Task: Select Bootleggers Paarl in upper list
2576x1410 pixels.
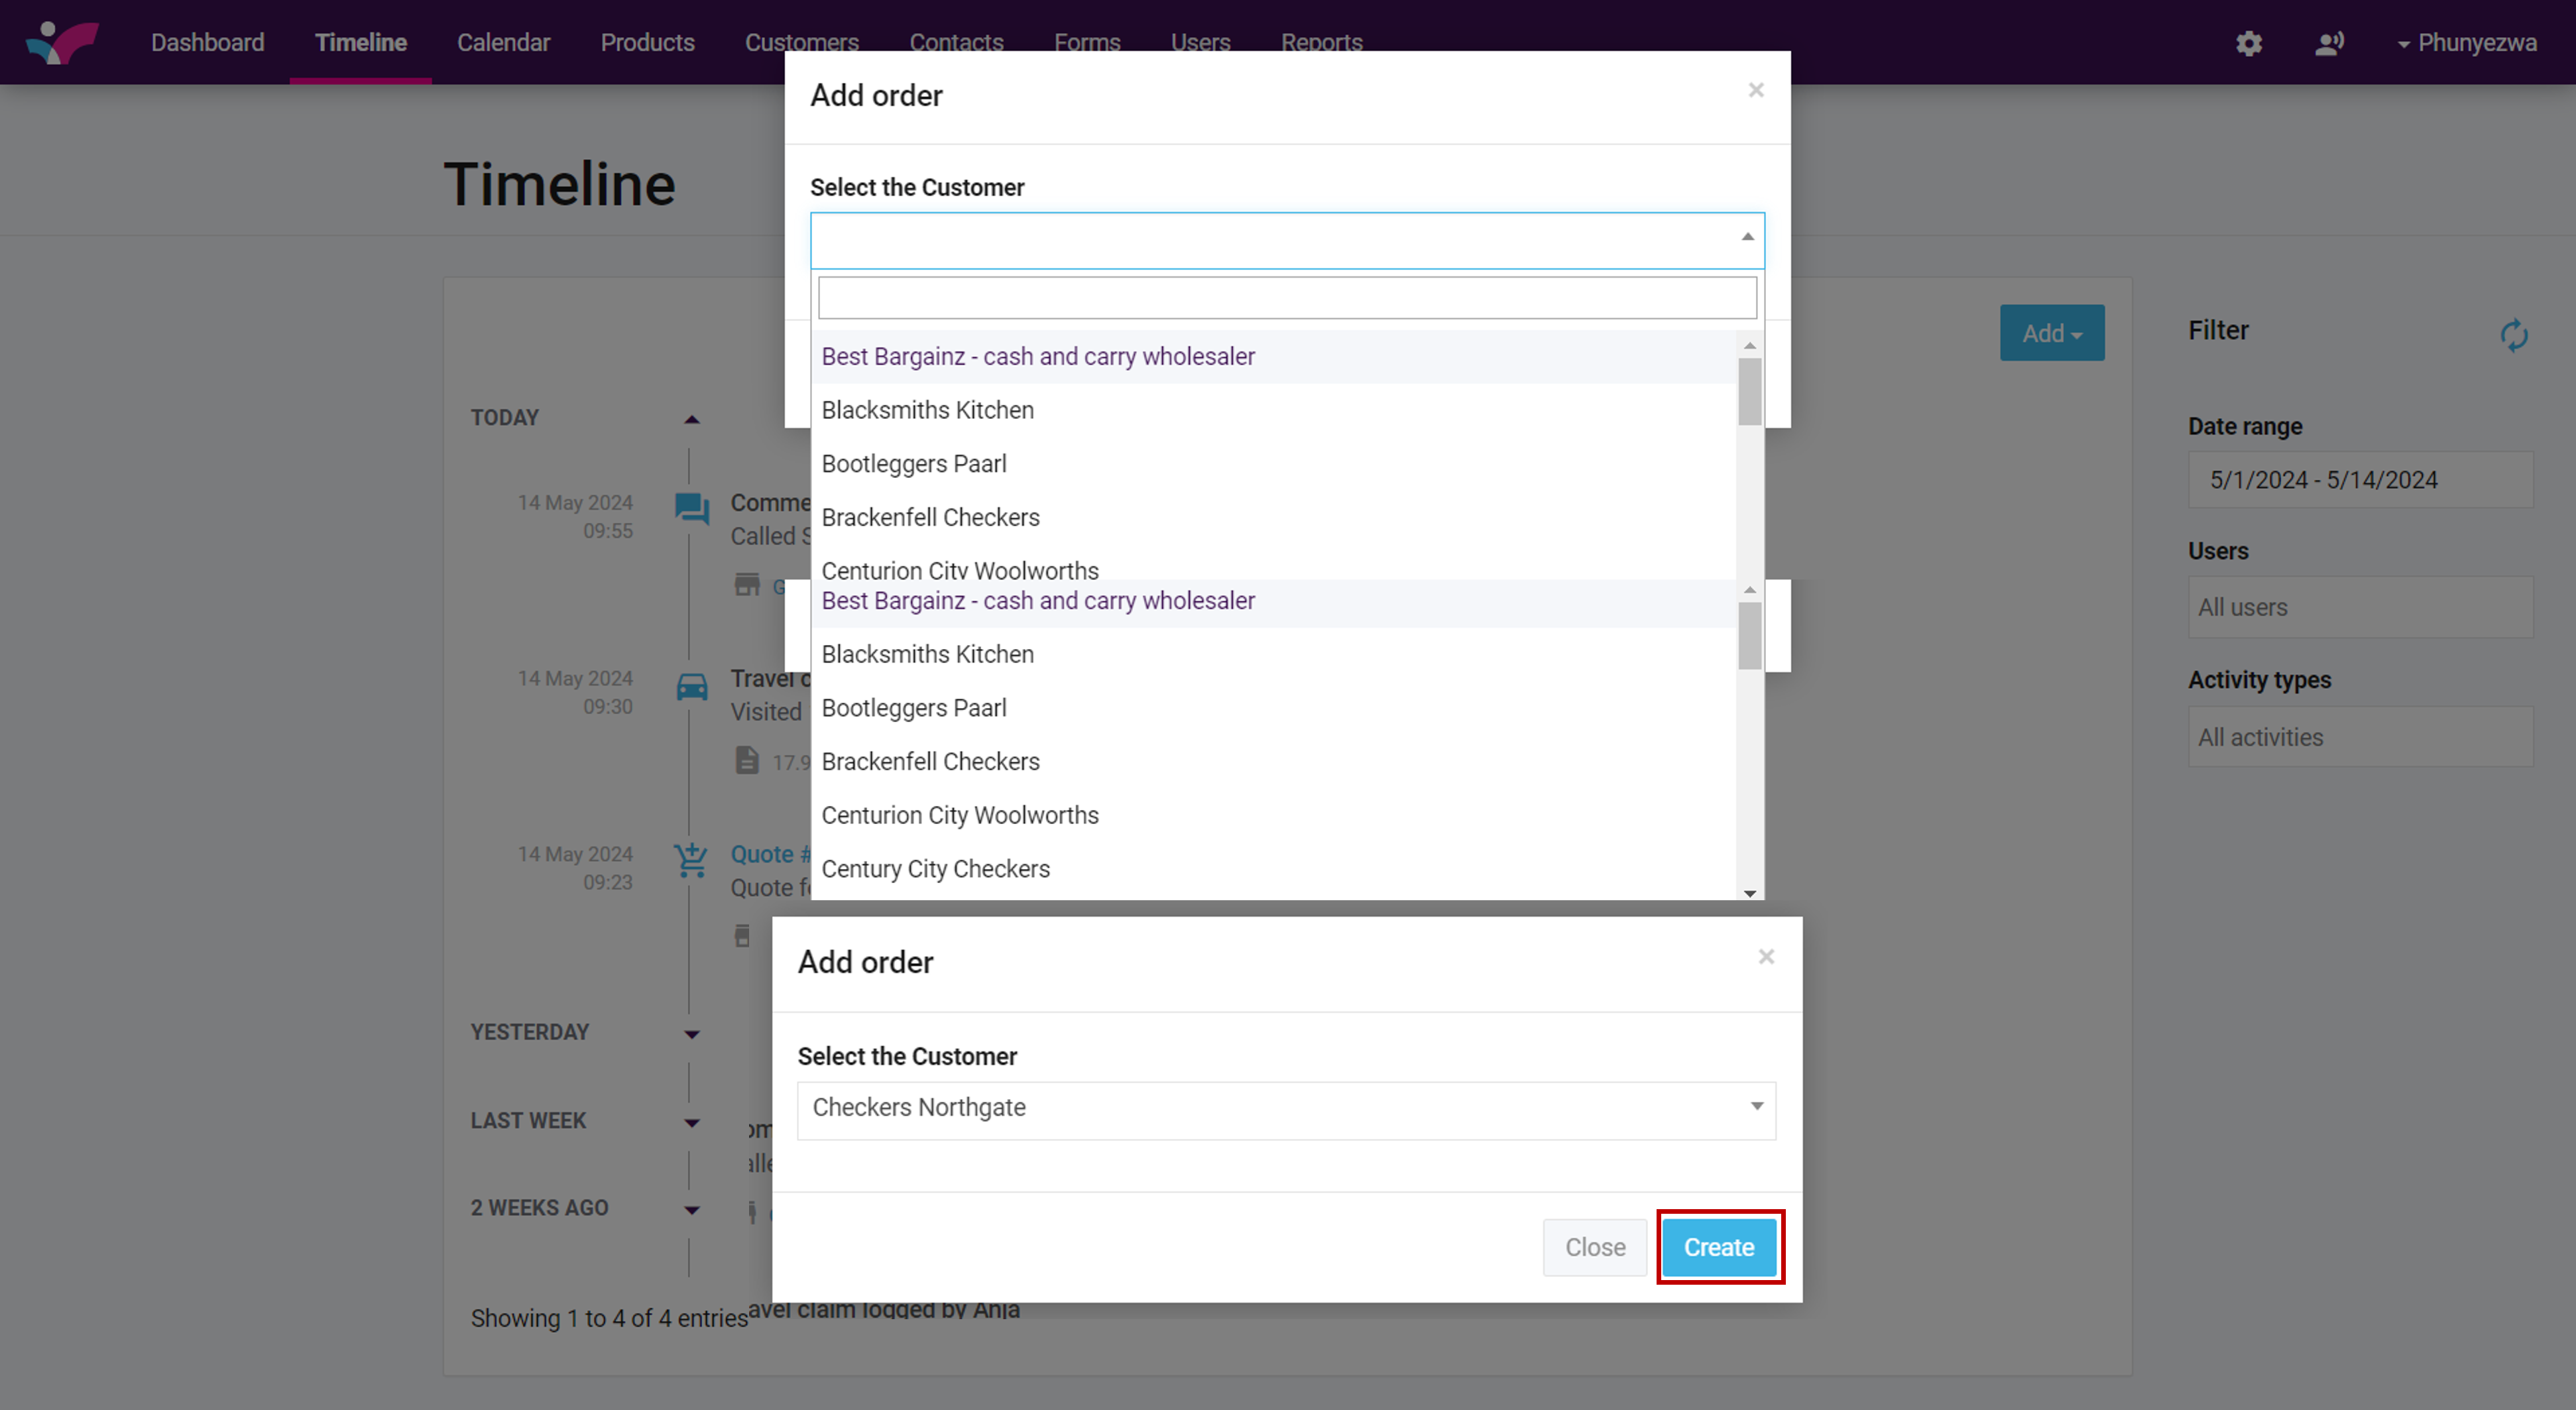Action: pos(914,464)
